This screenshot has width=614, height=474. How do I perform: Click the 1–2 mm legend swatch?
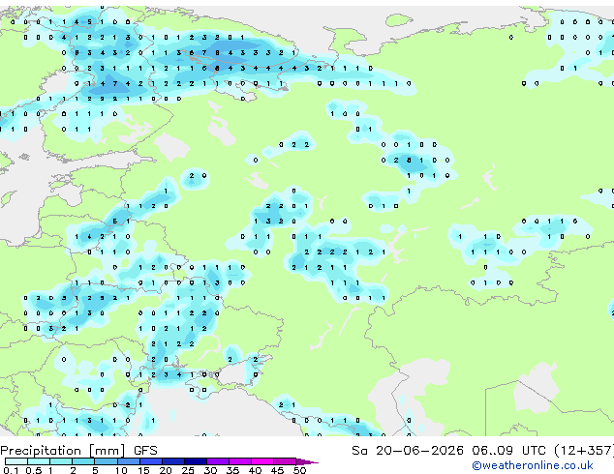pos(61,461)
